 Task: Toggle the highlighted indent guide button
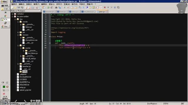[87, 8]
